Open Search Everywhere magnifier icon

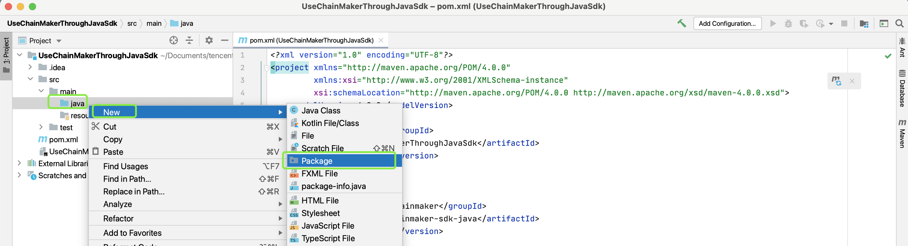[x=899, y=24]
